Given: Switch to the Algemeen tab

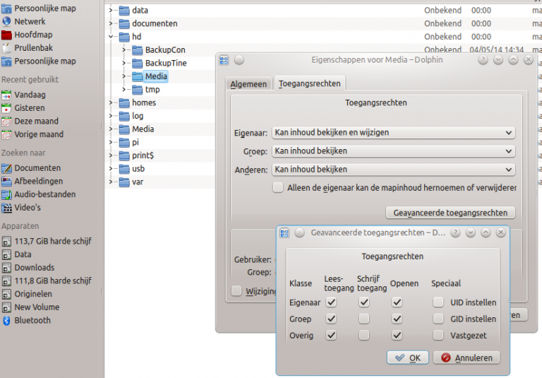Looking at the screenshot, I should pos(248,84).
